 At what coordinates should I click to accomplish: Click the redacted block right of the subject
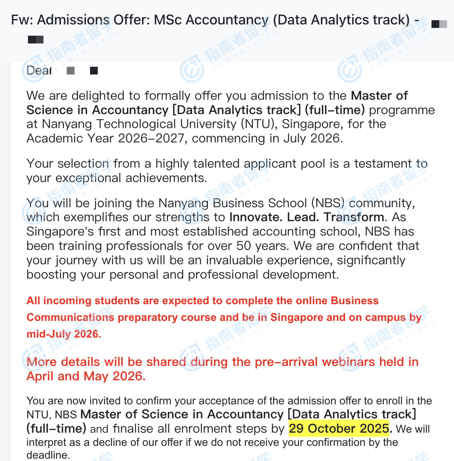pos(439,24)
